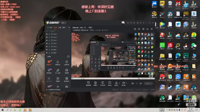The image size is (200, 112).
Task: Open the 房管助手 room manager tool
Action: coord(58,63)
